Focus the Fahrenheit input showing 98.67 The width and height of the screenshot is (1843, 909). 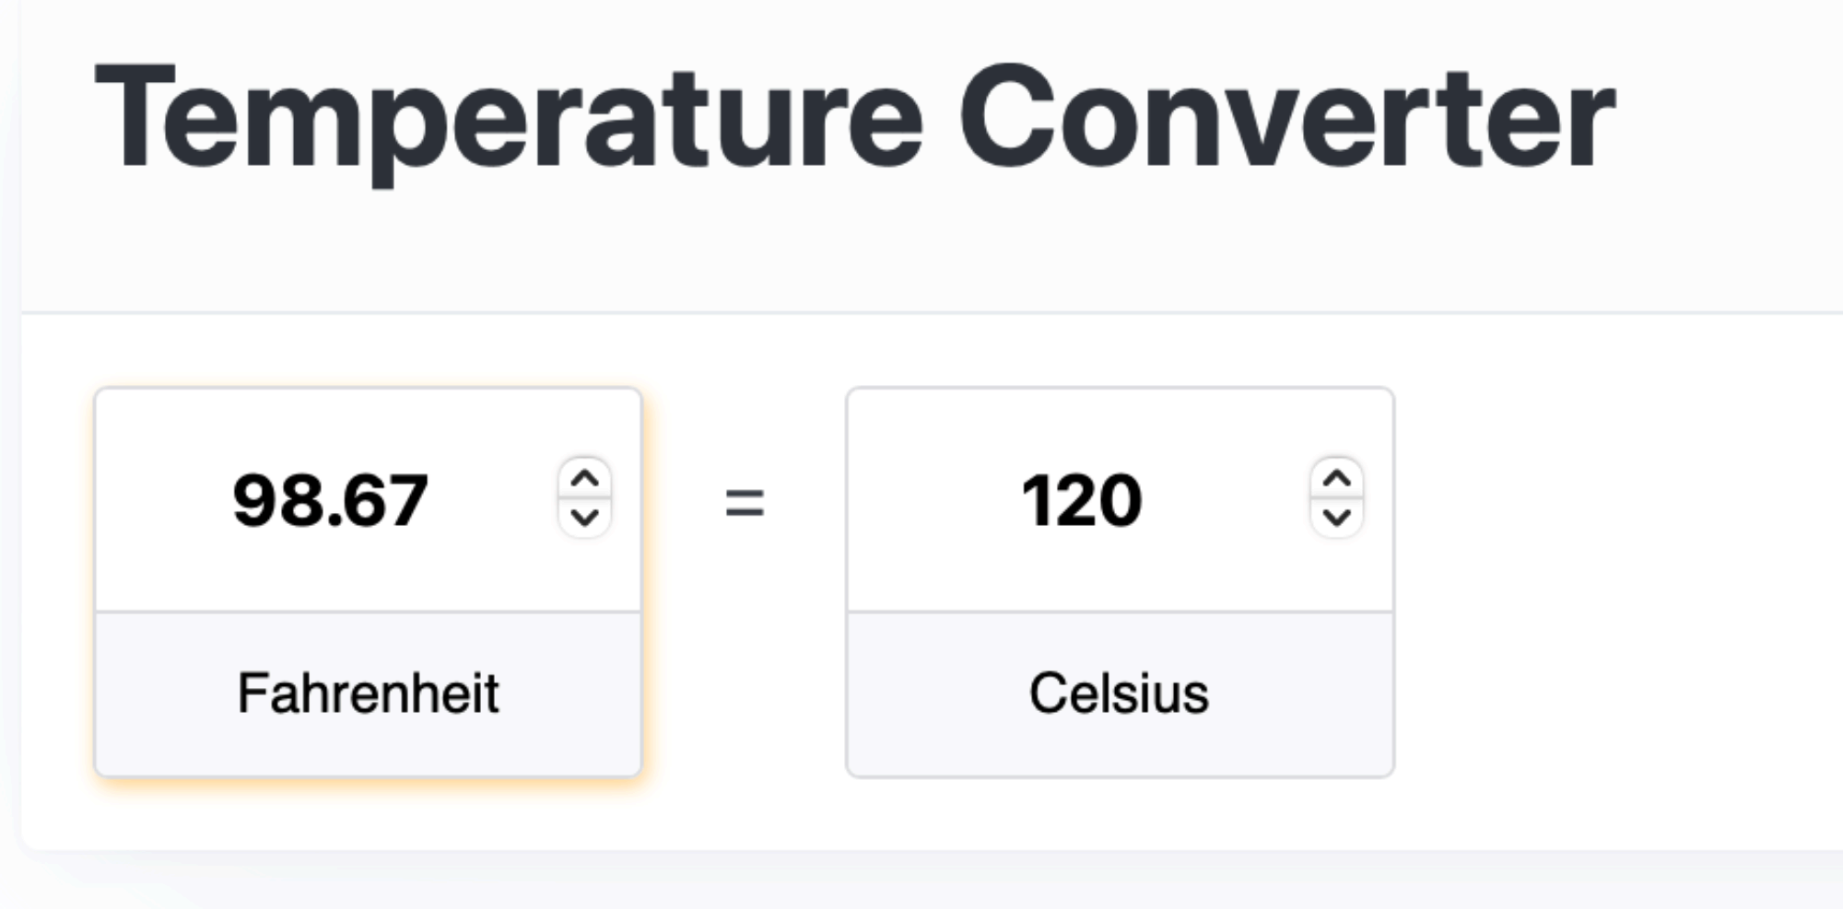(331, 500)
